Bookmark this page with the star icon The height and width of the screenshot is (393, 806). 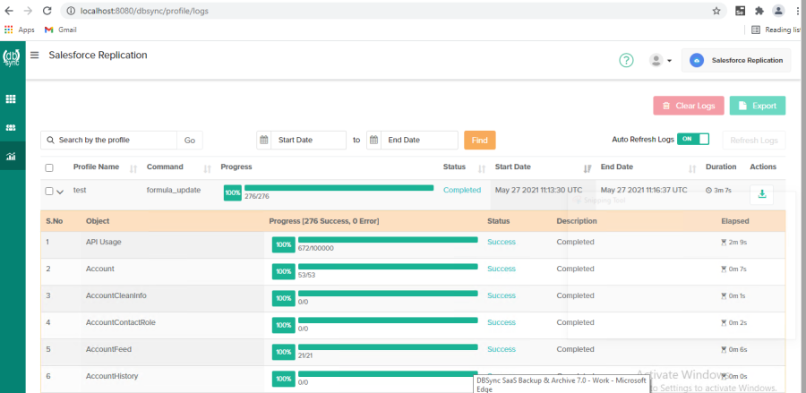pyautogui.click(x=716, y=11)
